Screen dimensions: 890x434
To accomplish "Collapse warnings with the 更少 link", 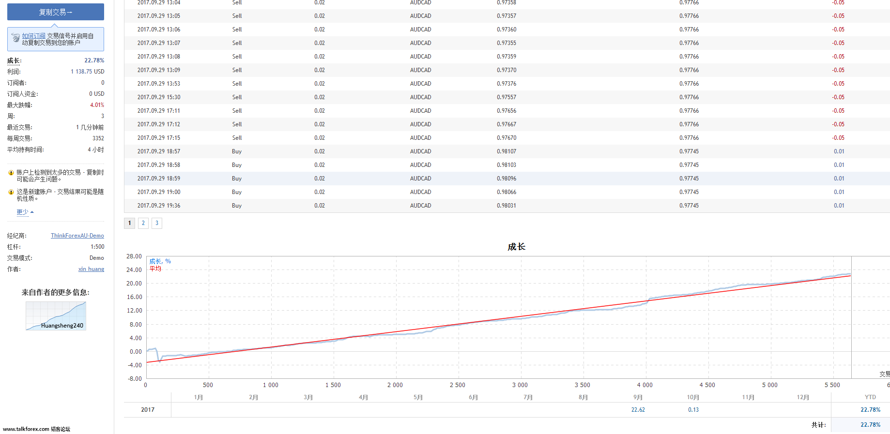I will 25,212.
